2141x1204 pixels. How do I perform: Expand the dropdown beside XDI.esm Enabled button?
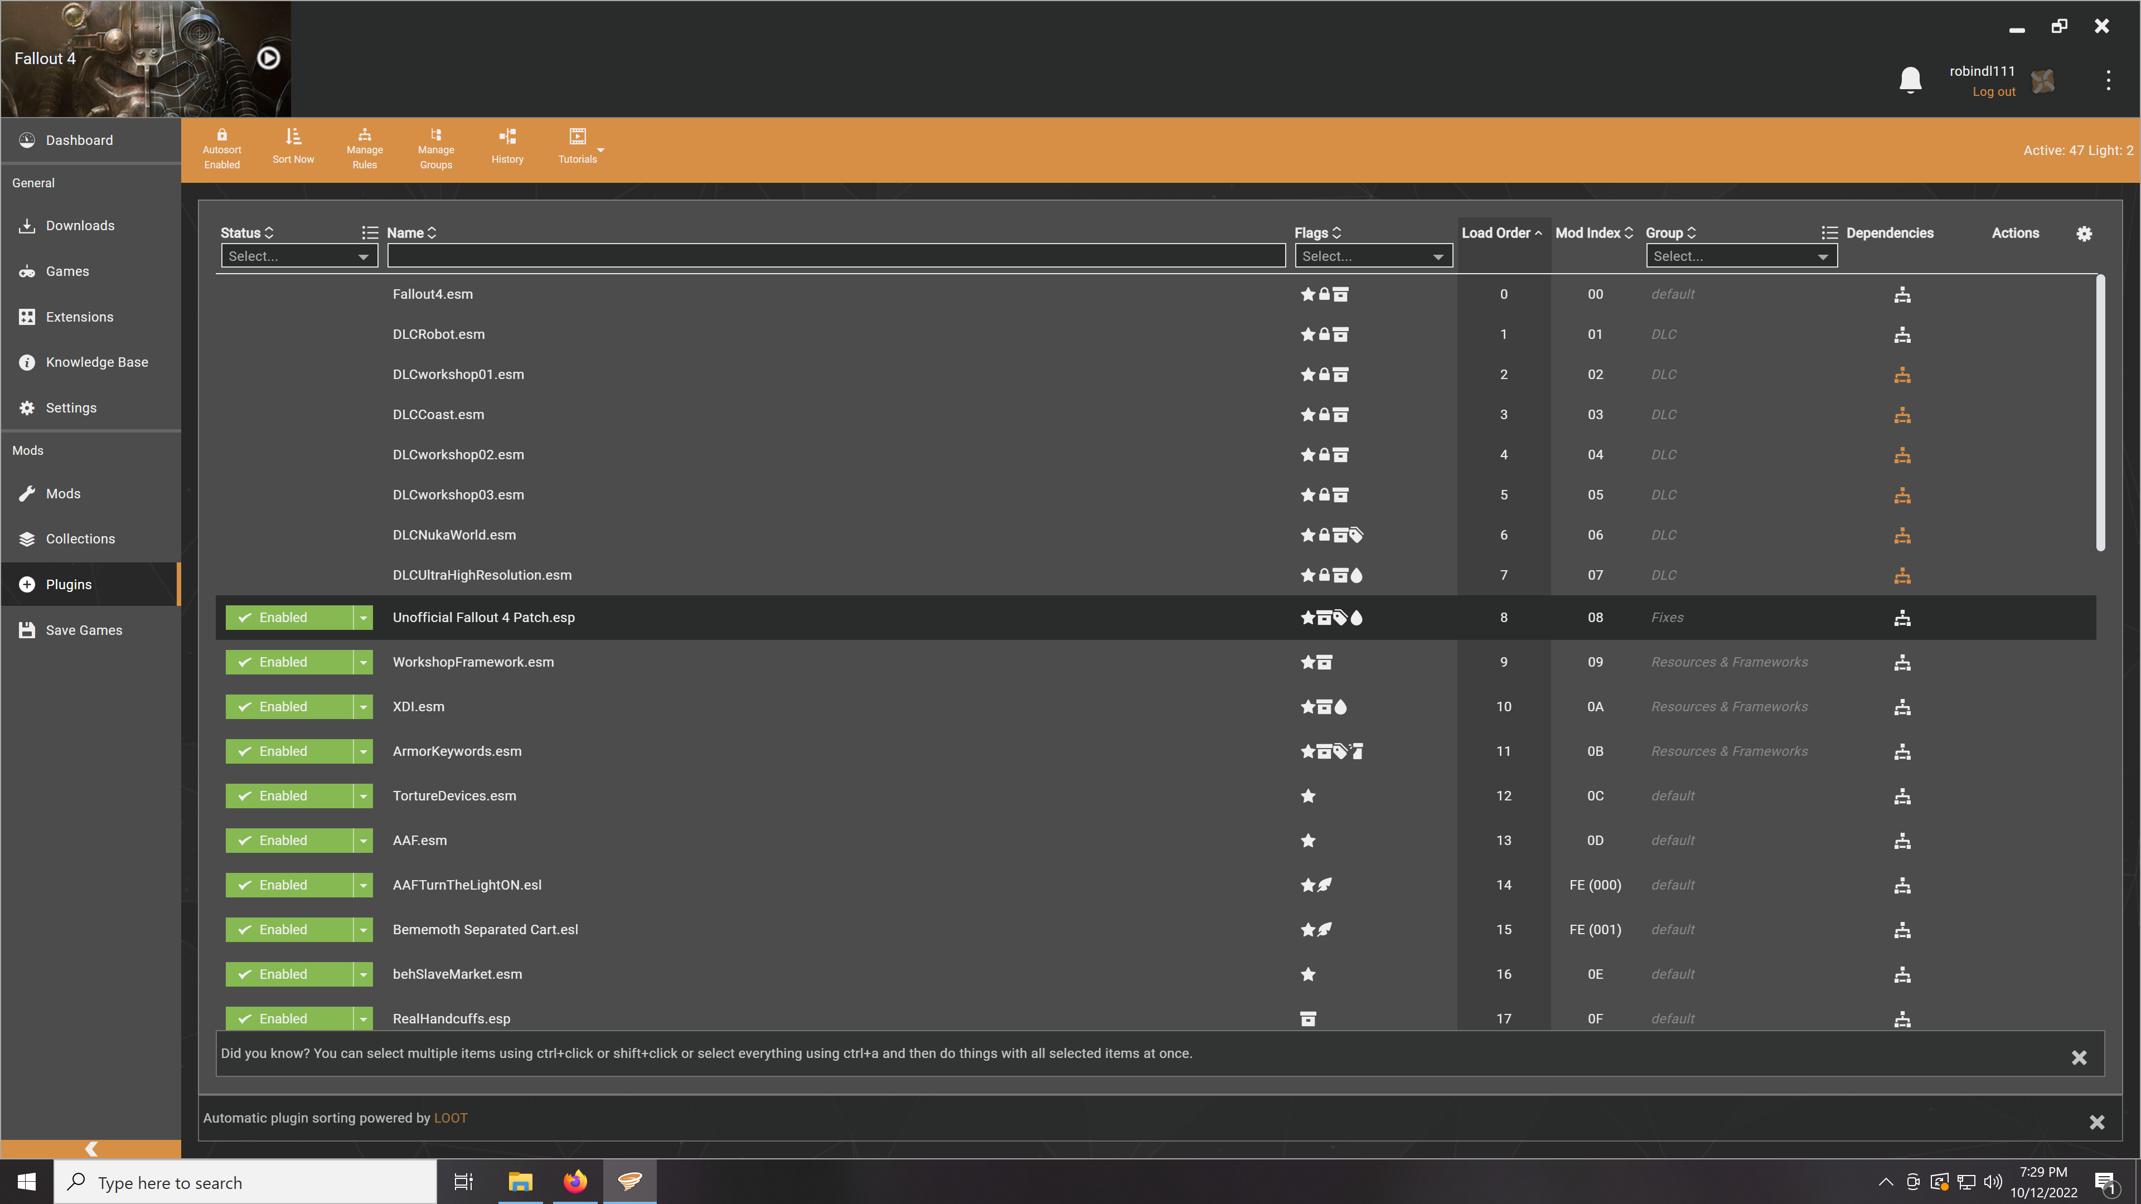coord(363,706)
